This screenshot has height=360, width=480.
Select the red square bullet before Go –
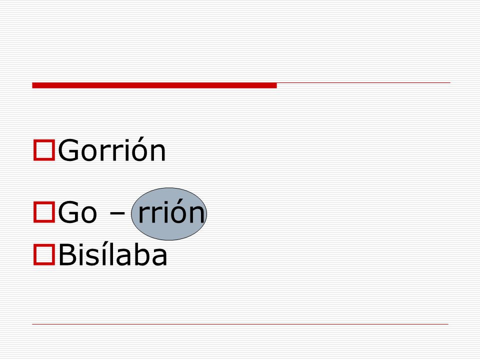44,212
